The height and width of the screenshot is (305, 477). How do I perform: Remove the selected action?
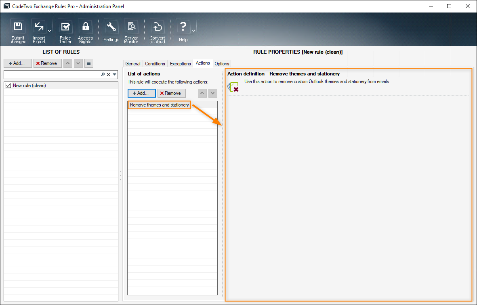(172, 93)
